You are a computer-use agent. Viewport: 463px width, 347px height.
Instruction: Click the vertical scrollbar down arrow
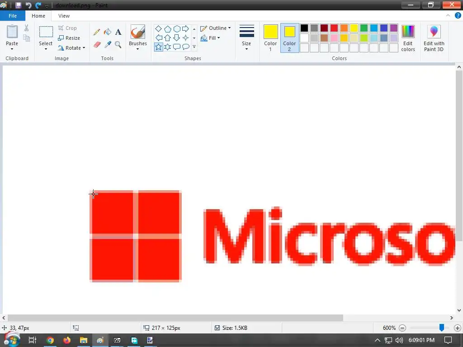pyautogui.click(x=459, y=310)
